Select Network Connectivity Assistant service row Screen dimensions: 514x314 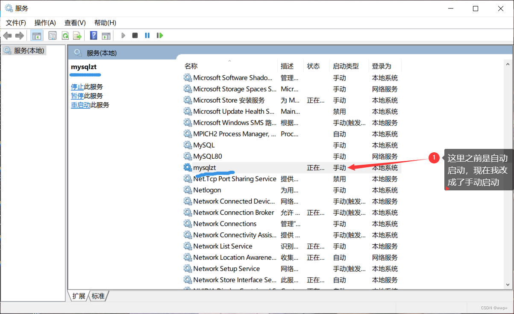tap(291, 235)
